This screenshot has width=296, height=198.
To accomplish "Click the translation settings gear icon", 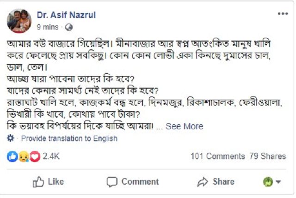I will point(11,138).
